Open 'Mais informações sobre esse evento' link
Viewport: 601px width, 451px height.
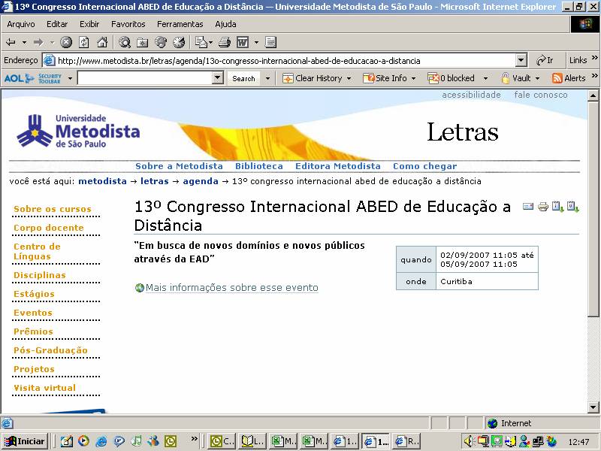[x=231, y=288]
